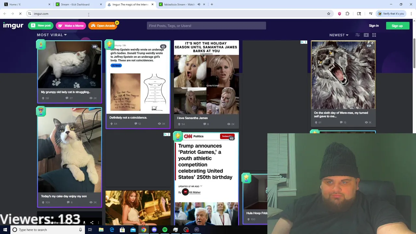Open Spotify from the taskbar
The image size is (416, 234).
pyautogui.click(x=165, y=230)
